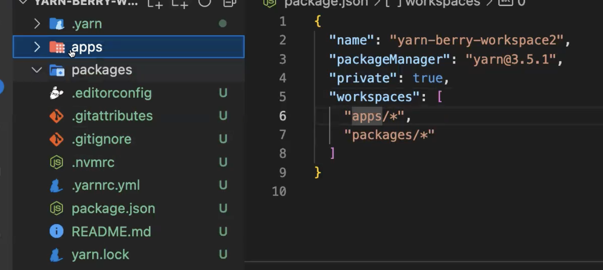
Task: Click the package.json breadcrumb item
Action: [326, 3]
